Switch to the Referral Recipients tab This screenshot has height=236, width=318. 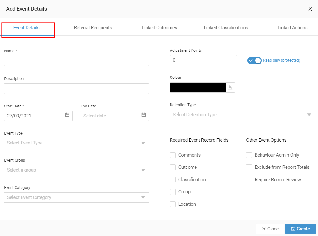(93, 28)
